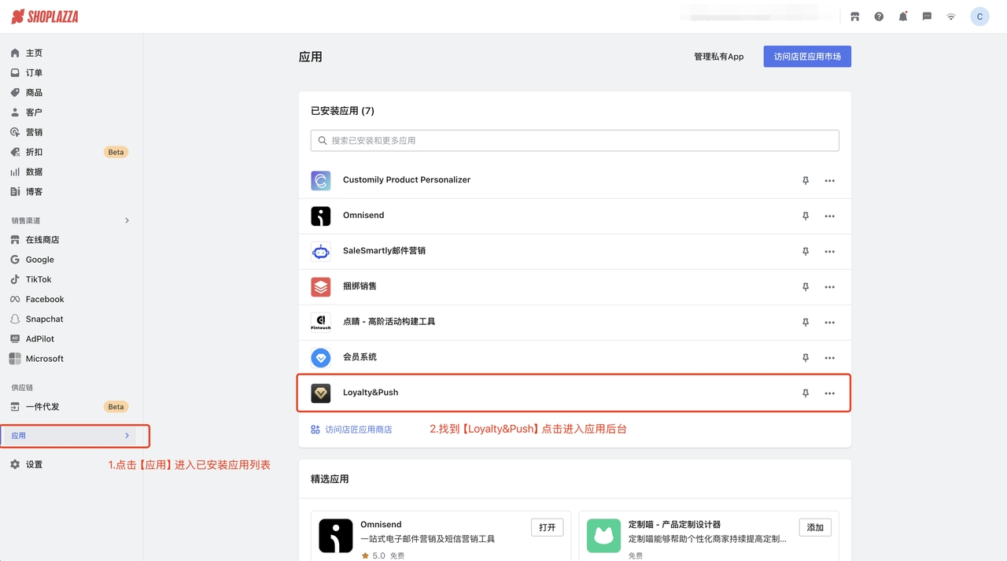Open more options for 点睛 - 高阶活动构建工具
The width and height of the screenshot is (1007, 561).
coord(830,323)
